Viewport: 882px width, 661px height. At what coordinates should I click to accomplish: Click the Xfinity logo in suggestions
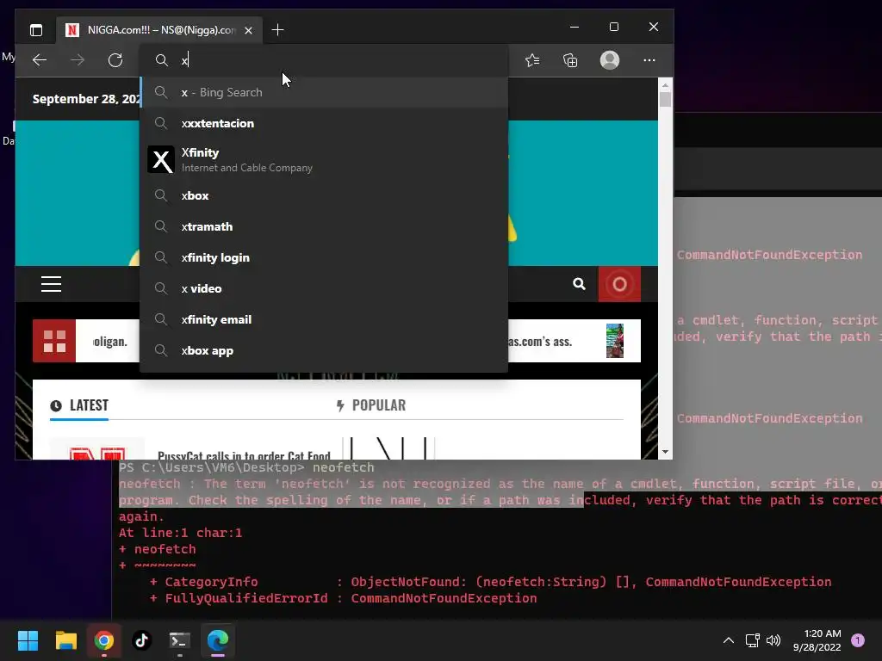[161, 159]
